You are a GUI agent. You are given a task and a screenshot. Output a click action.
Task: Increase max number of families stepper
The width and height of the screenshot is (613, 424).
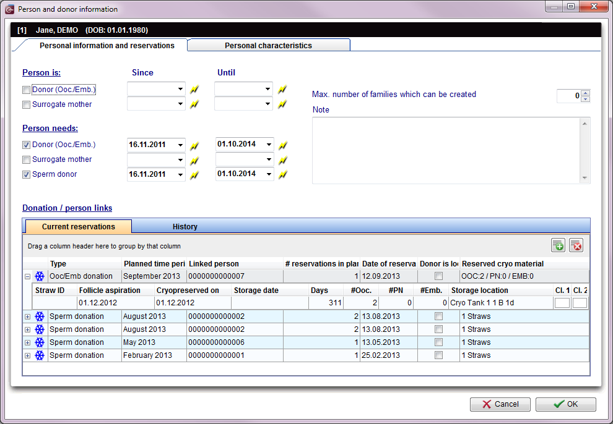click(585, 93)
